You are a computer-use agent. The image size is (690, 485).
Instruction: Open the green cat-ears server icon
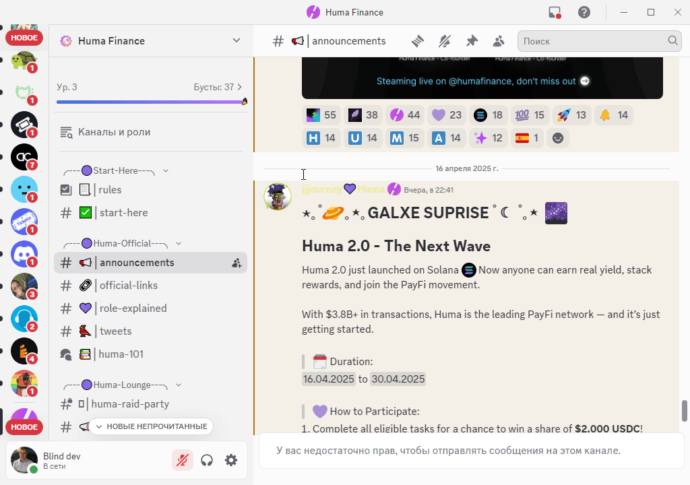pyautogui.click(x=24, y=92)
